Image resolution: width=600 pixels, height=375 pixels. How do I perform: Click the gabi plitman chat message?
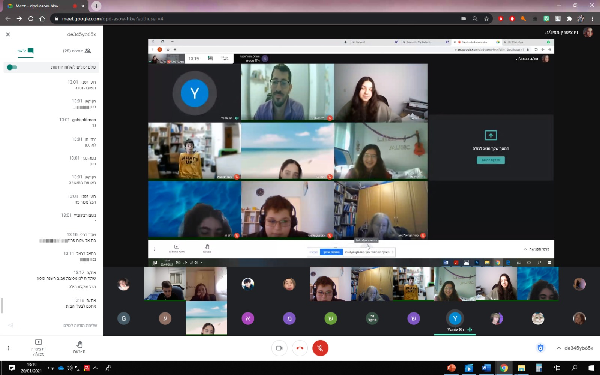coord(78,123)
